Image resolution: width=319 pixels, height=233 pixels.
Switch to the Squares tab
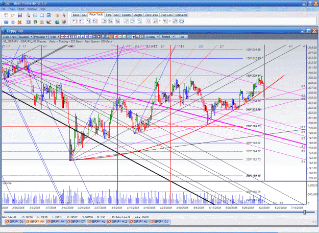(127, 15)
